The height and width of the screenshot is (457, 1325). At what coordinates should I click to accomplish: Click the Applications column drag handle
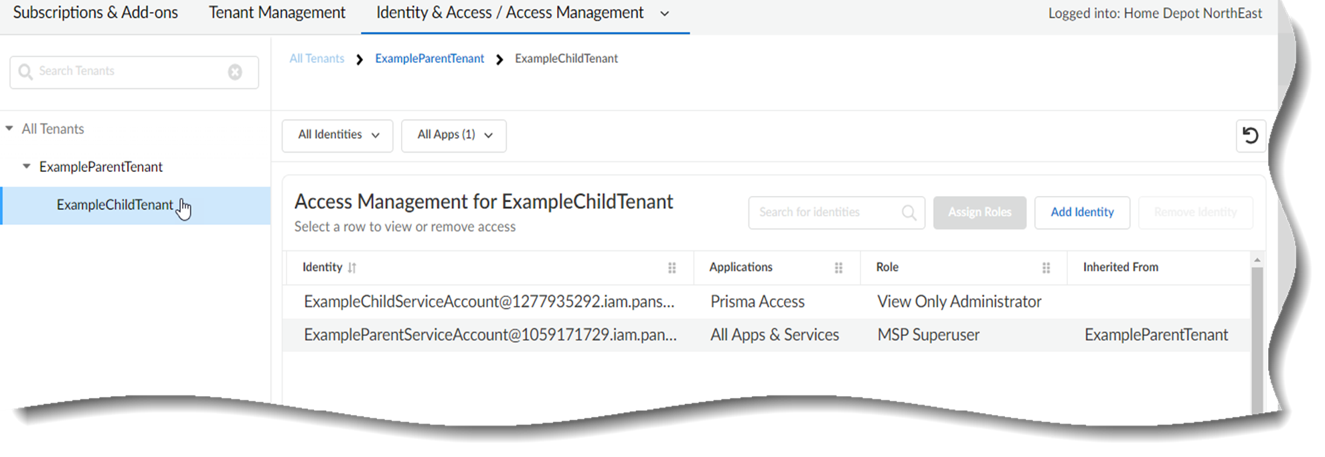[838, 268]
